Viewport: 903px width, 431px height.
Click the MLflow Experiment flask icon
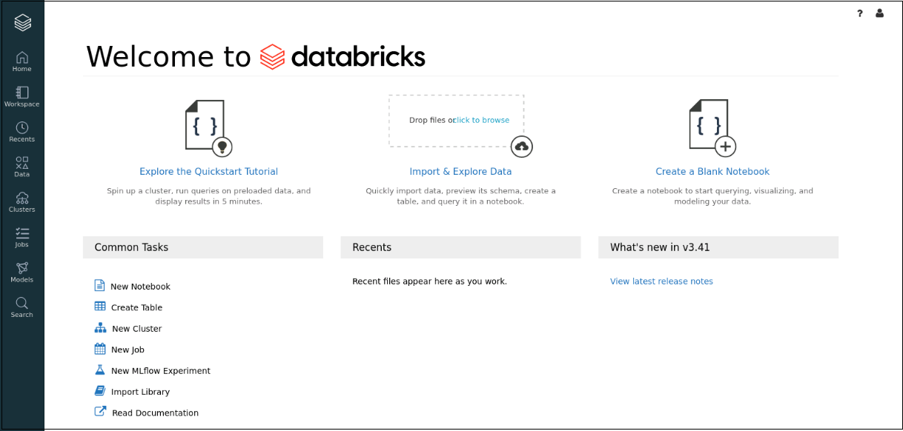(x=100, y=370)
